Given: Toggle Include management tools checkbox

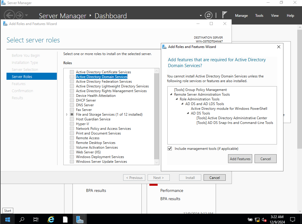Looking at the screenshot, I should [170, 149].
